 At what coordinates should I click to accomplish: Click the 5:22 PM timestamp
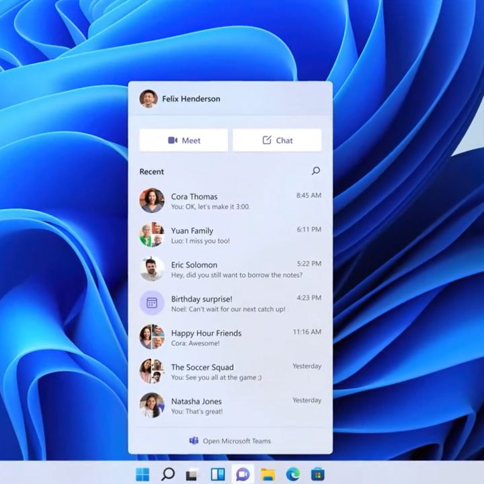pyautogui.click(x=309, y=264)
